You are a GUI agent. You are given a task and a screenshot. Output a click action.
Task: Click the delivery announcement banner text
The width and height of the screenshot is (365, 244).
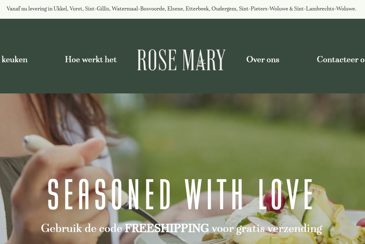[x=181, y=9]
